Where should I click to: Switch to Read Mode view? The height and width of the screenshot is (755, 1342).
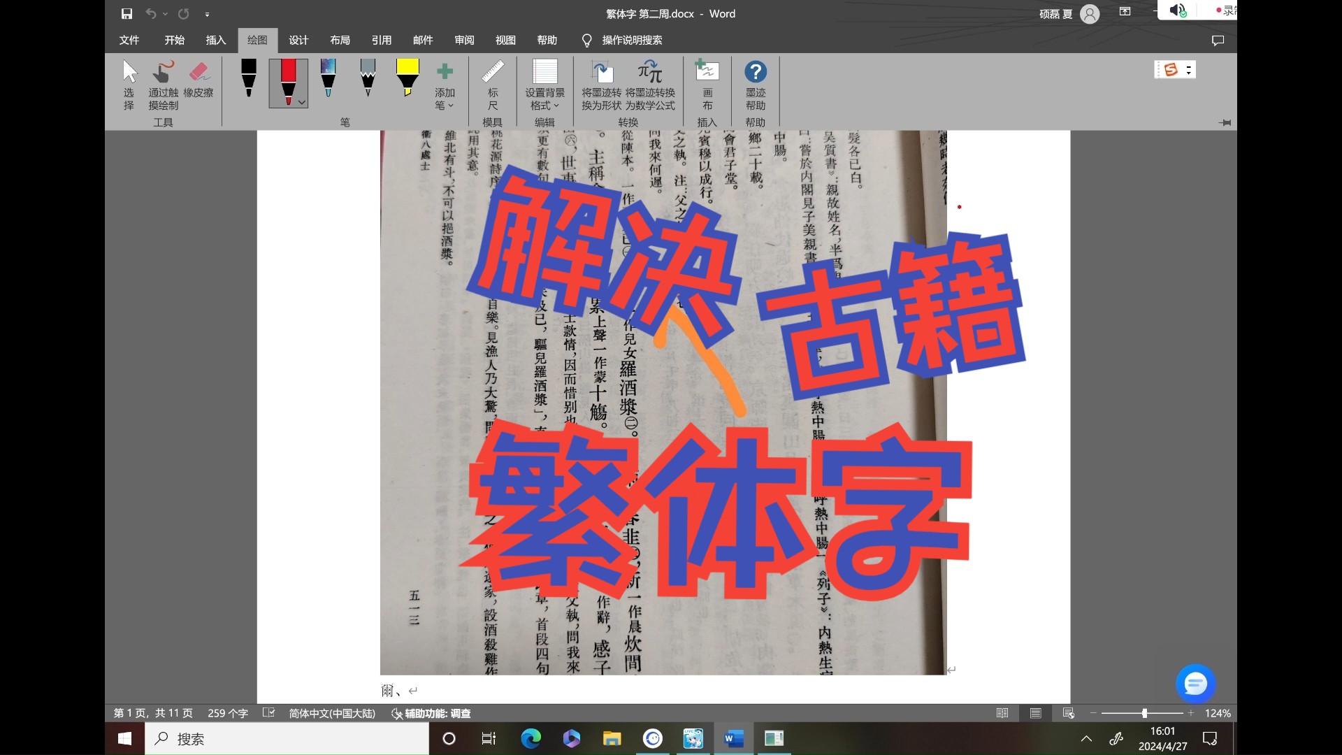point(1002,713)
